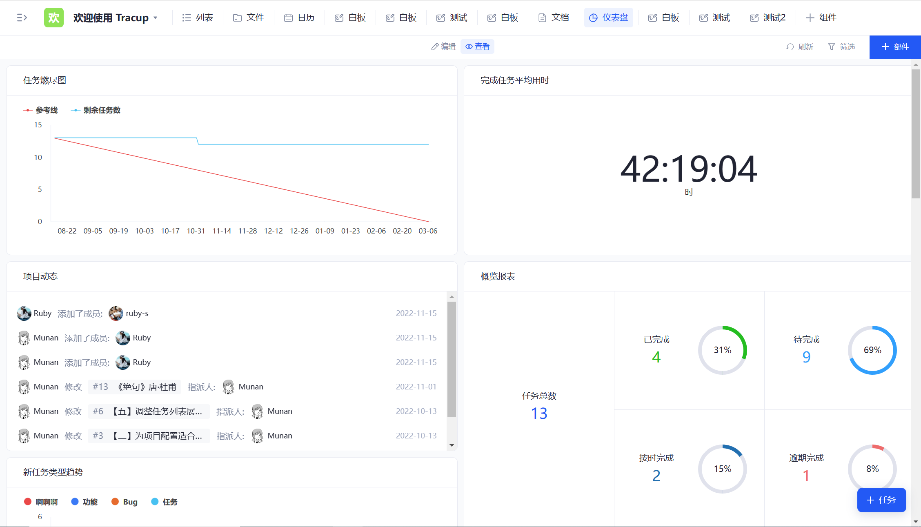Screen dimensions: 921x527
Task: Open the 日历 calendar view
Action: pyautogui.click(x=300, y=18)
